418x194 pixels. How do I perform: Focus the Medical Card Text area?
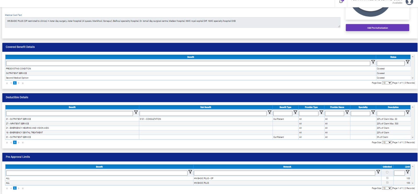pos(173,22)
